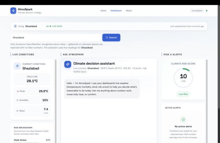
Task: Click the blue Search button
Action: click(x=111, y=38)
